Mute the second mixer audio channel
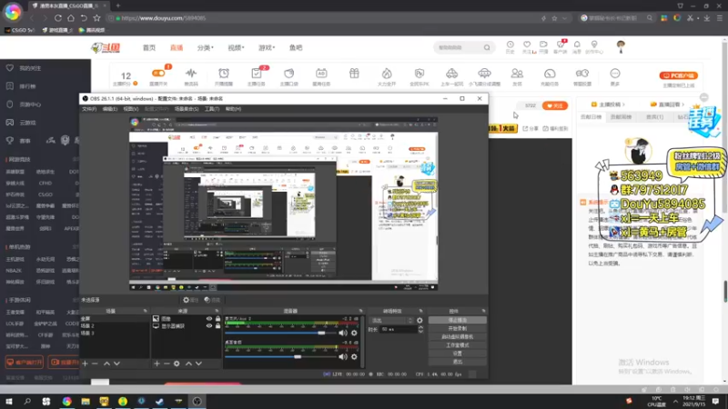Image resolution: width=728 pixels, height=409 pixels. pos(343,356)
